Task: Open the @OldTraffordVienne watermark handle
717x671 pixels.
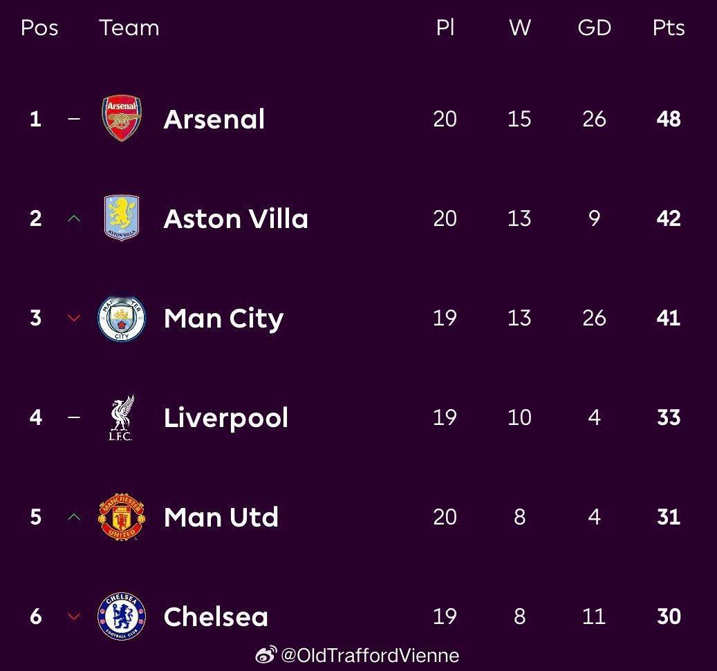Action: (371, 655)
